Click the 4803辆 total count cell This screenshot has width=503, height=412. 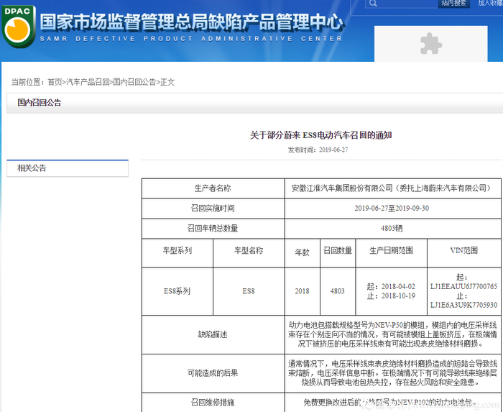coord(392,229)
